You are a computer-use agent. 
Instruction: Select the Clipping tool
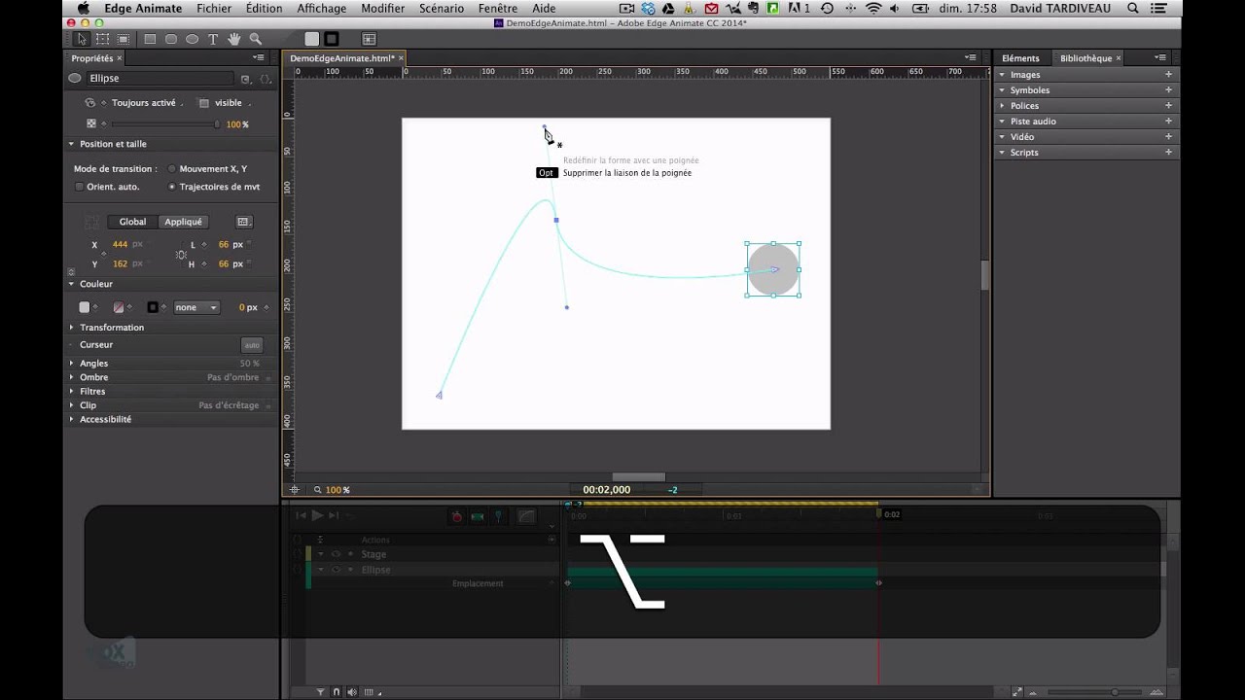[x=124, y=39]
